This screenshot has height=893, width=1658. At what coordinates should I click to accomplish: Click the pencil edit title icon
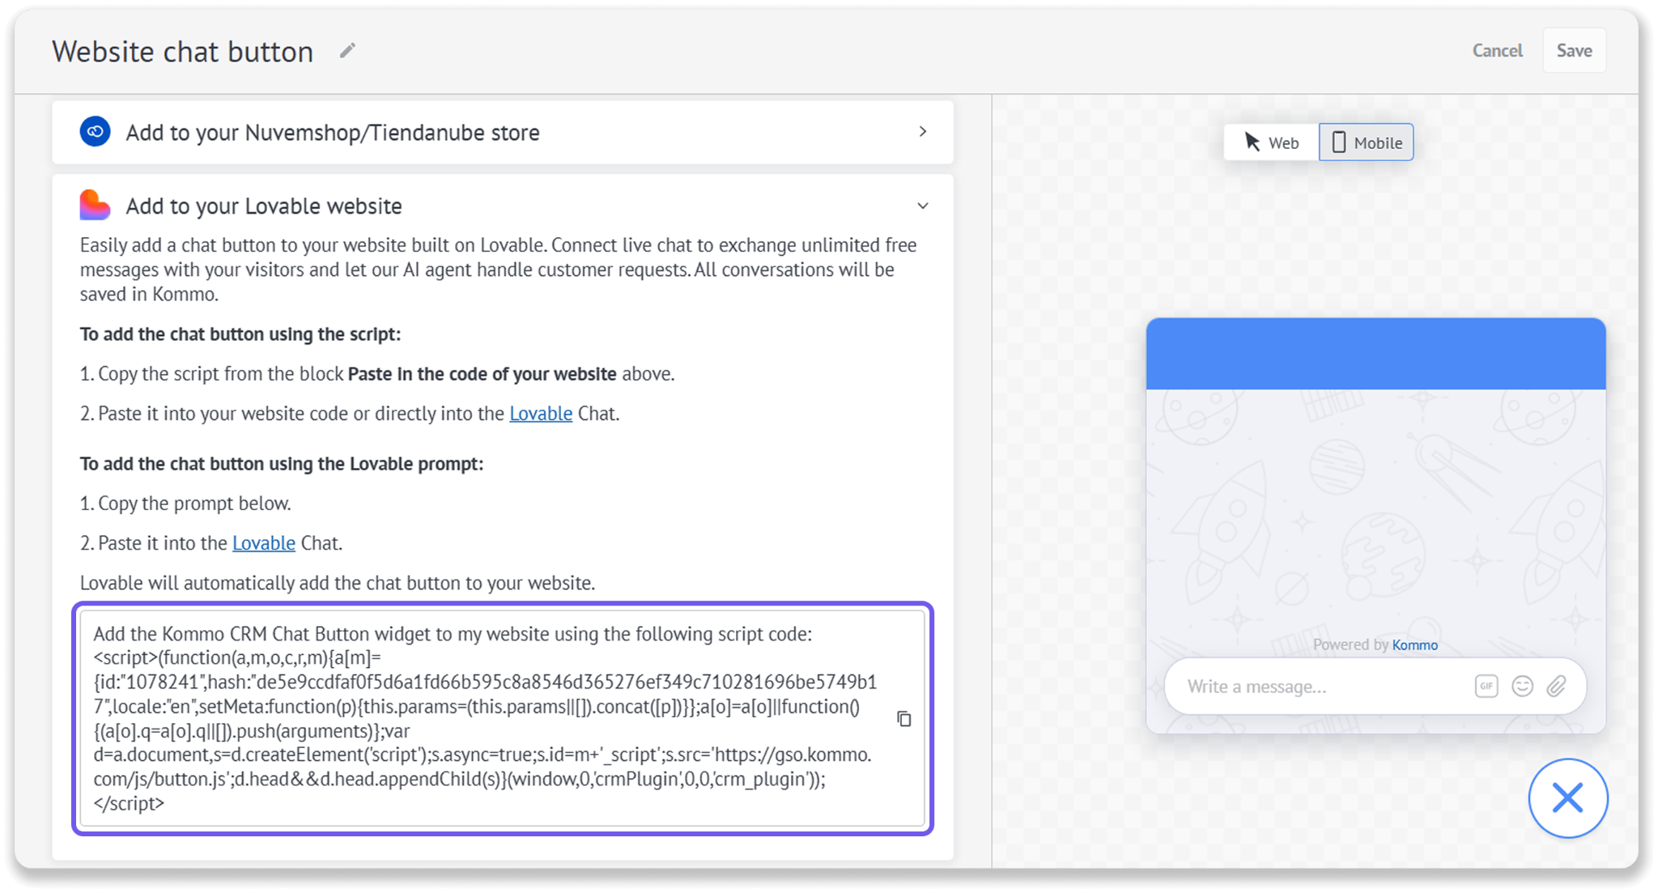point(347,51)
